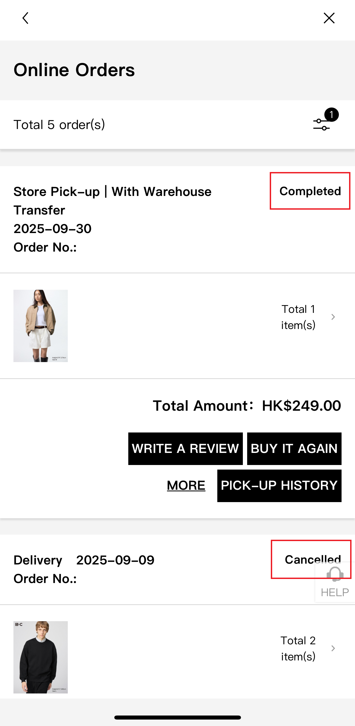Tap the Total Amount HK$249.00 text
This screenshot has height=726, width=355.
pyautogui.click(x=247, y=406)
